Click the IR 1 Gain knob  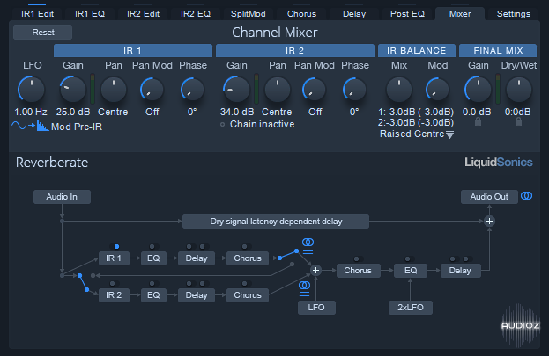pos(73,90)
